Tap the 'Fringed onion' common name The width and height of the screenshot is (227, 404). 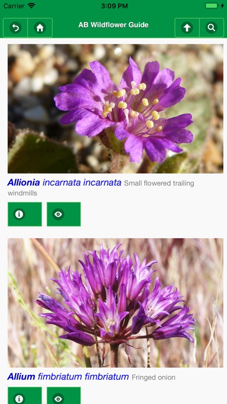[154, 378]
